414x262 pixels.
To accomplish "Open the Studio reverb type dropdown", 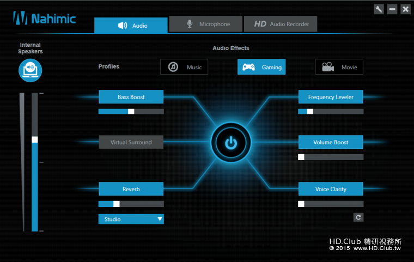I will (131, 219).
